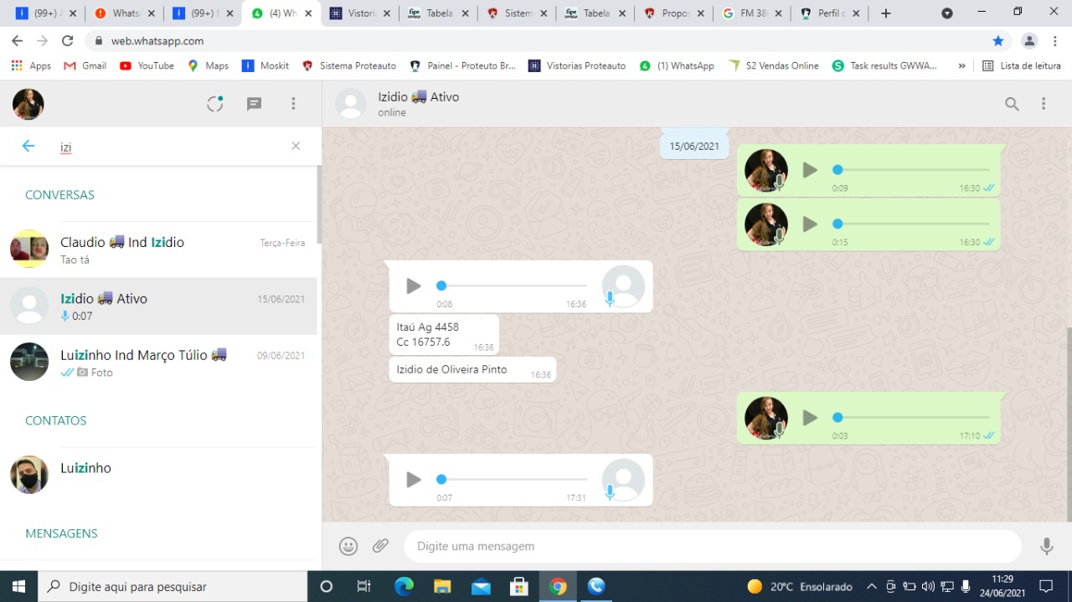The width and height of the screenshot is (1072, 602).
Task: Open the Claudio Ind Izidio conversation
Action: pos(159,250)
